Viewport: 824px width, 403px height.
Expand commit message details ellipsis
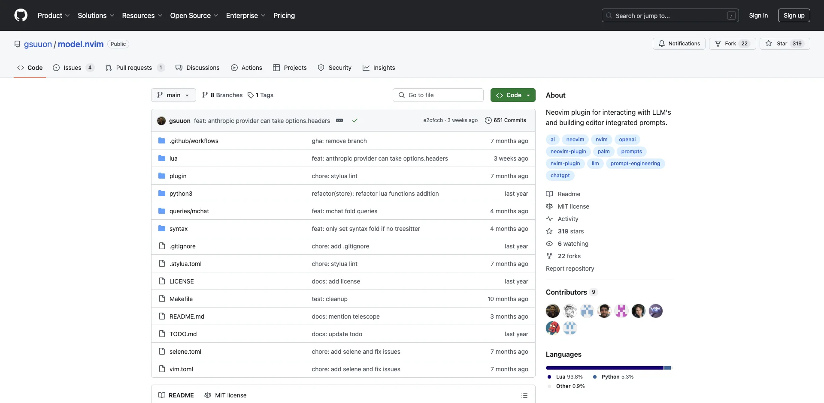[x=339, y=121]
